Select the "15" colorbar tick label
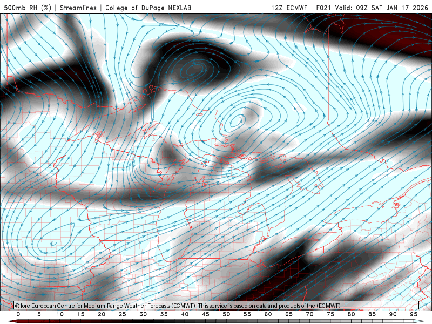Image resolution: width=432 pixels, height=324 pixels. pos(80,314)
